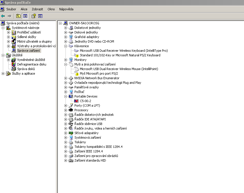The image size is (244, 193).
Task: Click the Porty (COM a LPT) icon
Action: (x=71, y=106)
